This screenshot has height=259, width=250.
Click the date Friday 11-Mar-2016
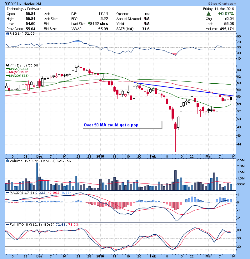coord(218,9)
